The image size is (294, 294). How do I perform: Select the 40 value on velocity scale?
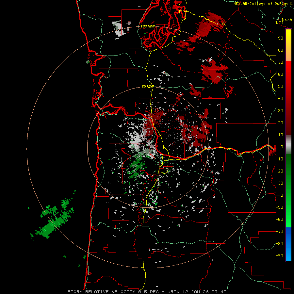(x=281, y=99)
